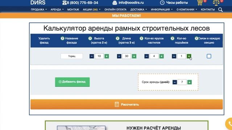Image resolution: width=232 pixels, height=130 pixels.
Task: Click the Добавить фасад button
Action: [x=72, y=82]
